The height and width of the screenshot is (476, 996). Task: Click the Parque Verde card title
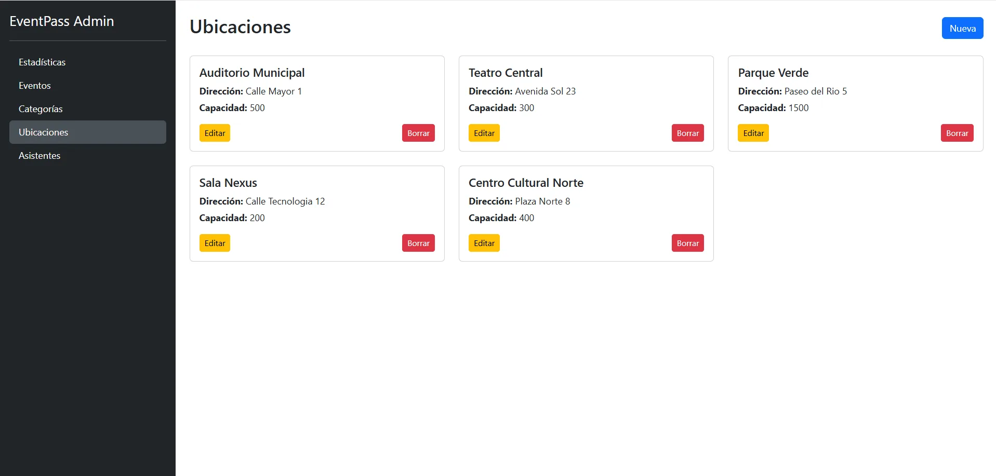coord(773,73)
